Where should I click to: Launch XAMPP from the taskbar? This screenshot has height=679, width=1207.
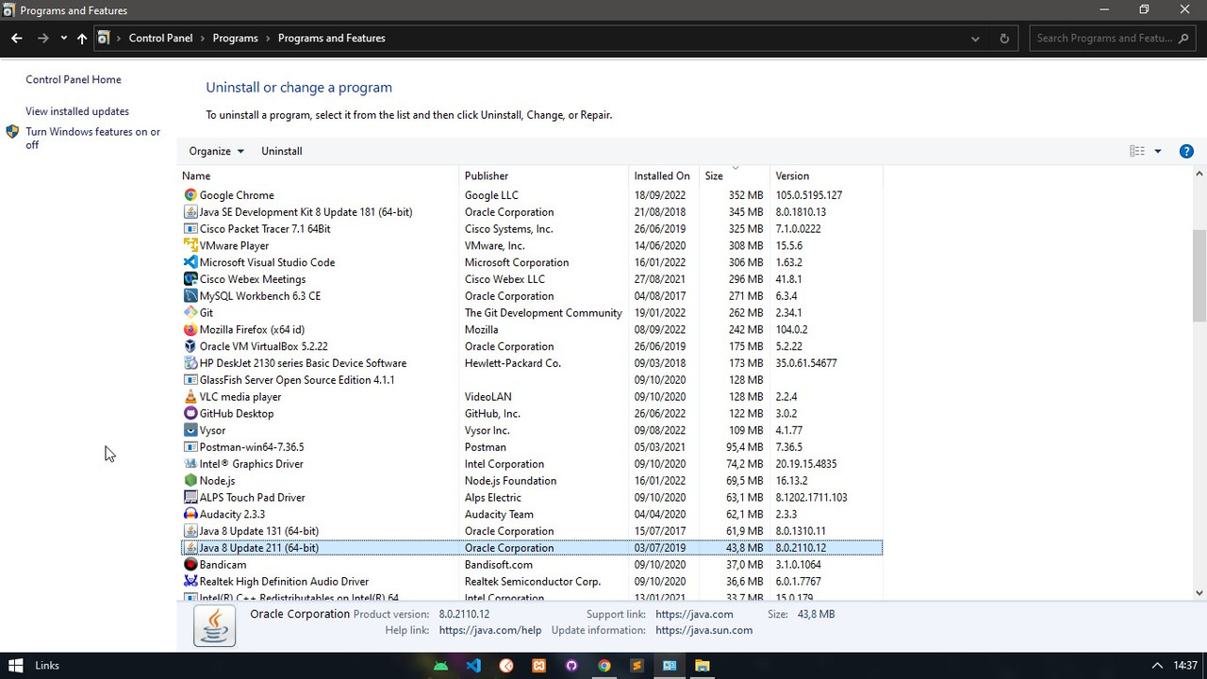pos(538,666)
